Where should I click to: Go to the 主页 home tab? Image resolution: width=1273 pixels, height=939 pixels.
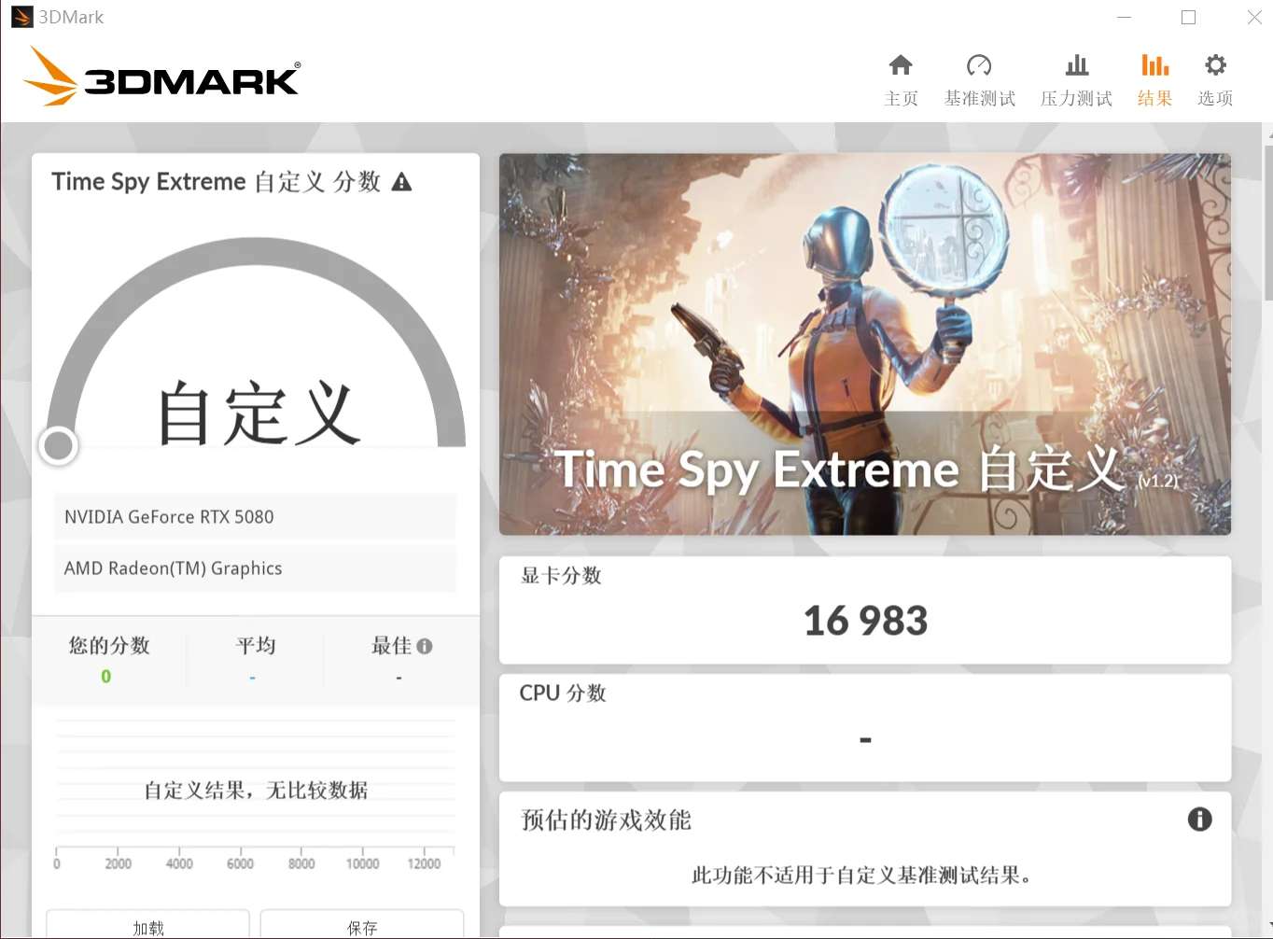901,80
